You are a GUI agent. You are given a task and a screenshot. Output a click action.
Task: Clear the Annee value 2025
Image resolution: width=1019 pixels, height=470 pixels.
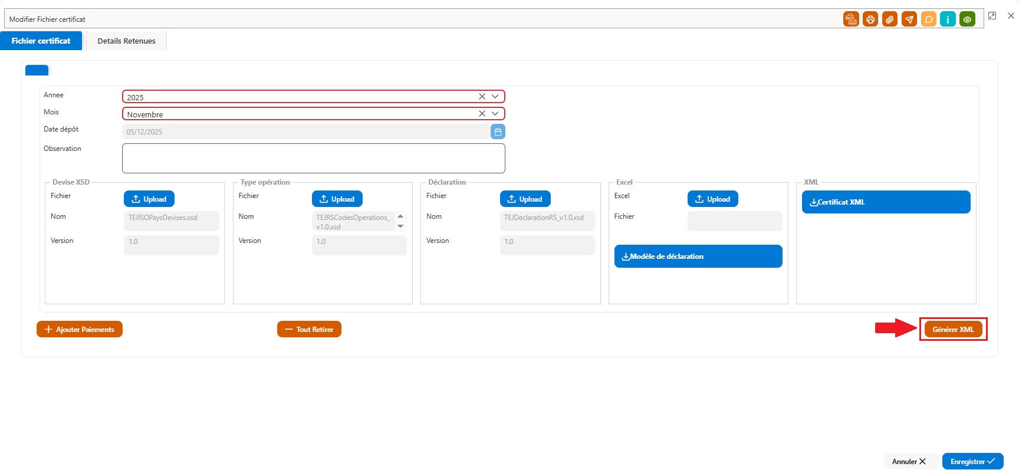pyautogui.click(x=482, y=97)
